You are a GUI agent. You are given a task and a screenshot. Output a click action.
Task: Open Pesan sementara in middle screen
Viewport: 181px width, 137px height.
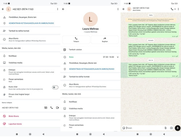pos(90,126)
